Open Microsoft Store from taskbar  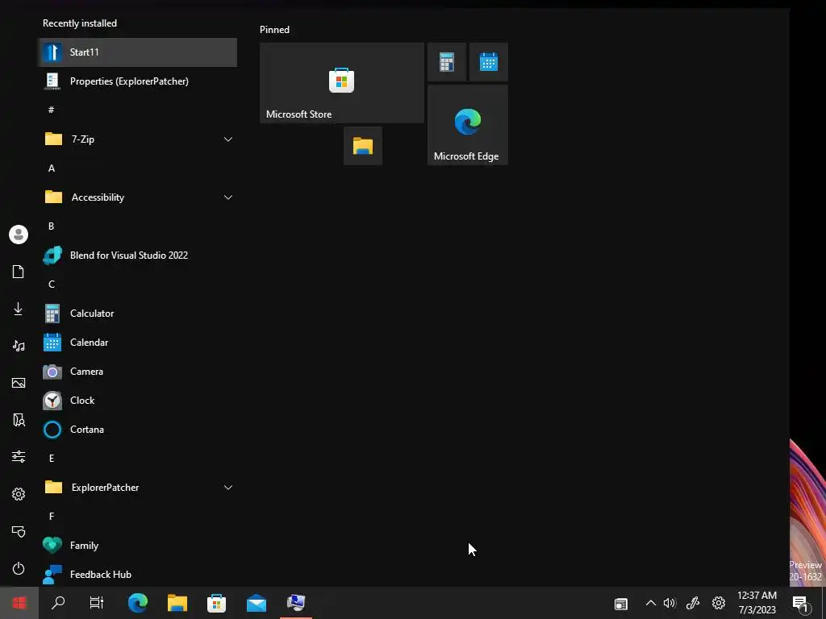(216, 603)
